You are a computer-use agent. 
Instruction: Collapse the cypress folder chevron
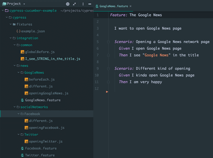pos(7,17)
